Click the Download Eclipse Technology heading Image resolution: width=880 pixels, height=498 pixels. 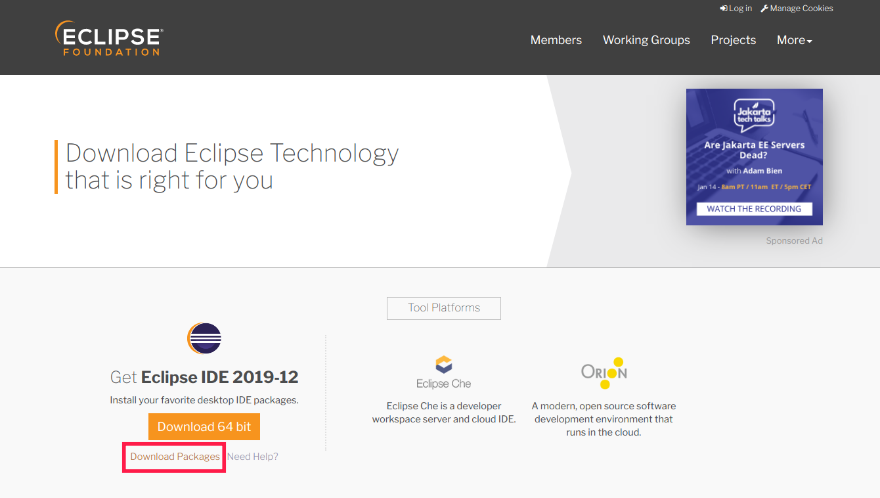232,166
